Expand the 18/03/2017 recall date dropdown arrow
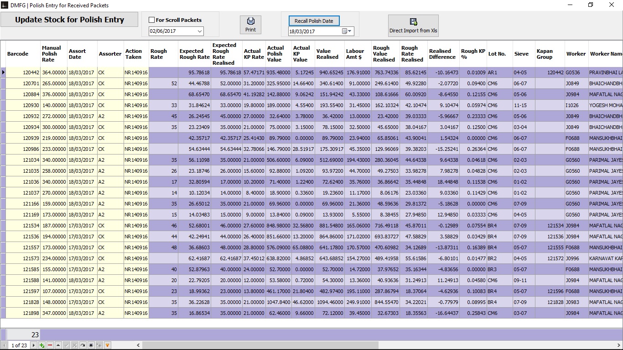This screenshot has width=623, height=350. 350,31
